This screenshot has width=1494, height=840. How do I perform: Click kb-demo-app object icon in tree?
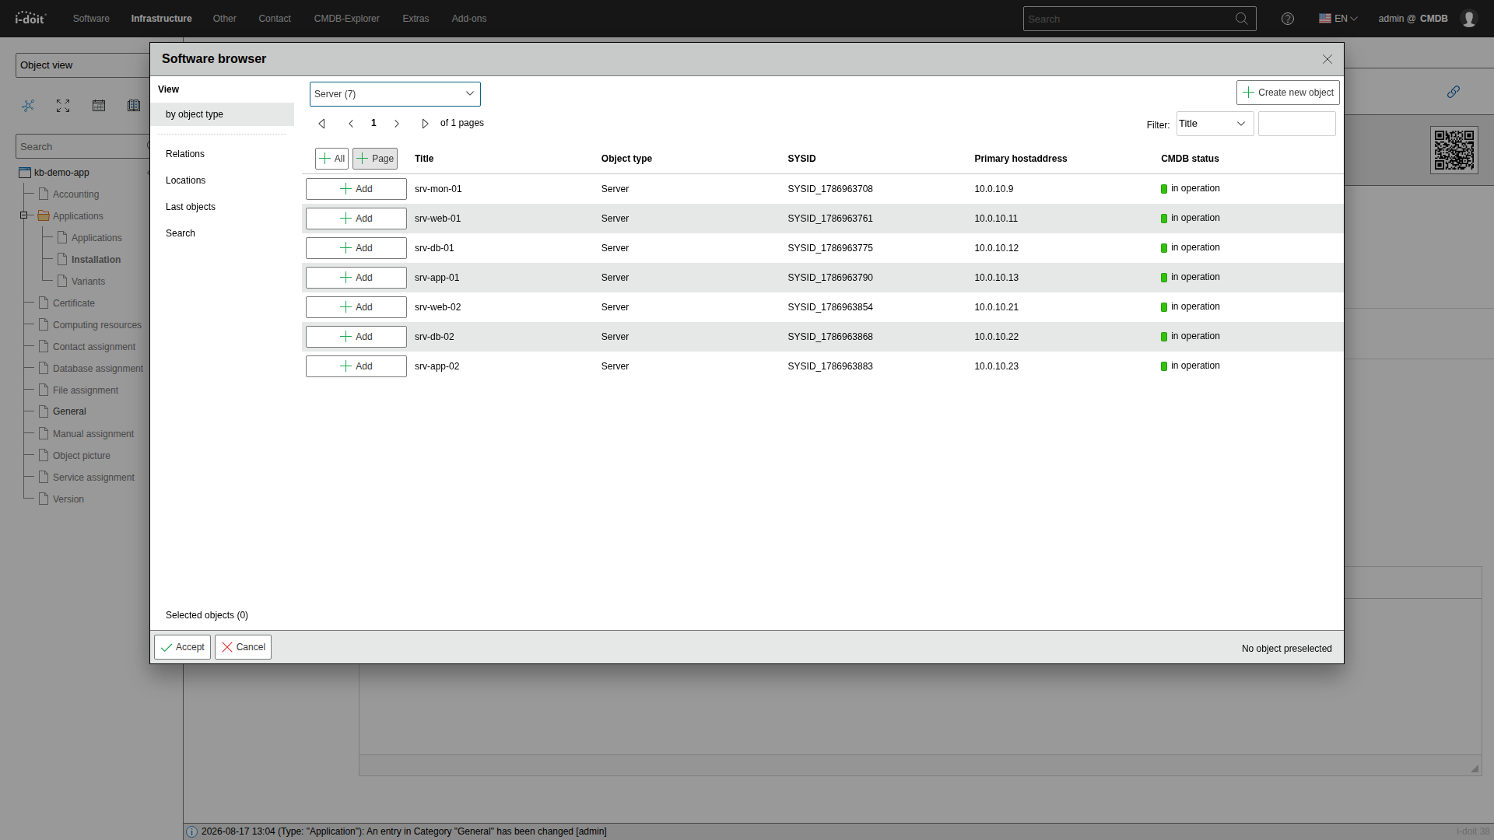[x=25, y=173]
